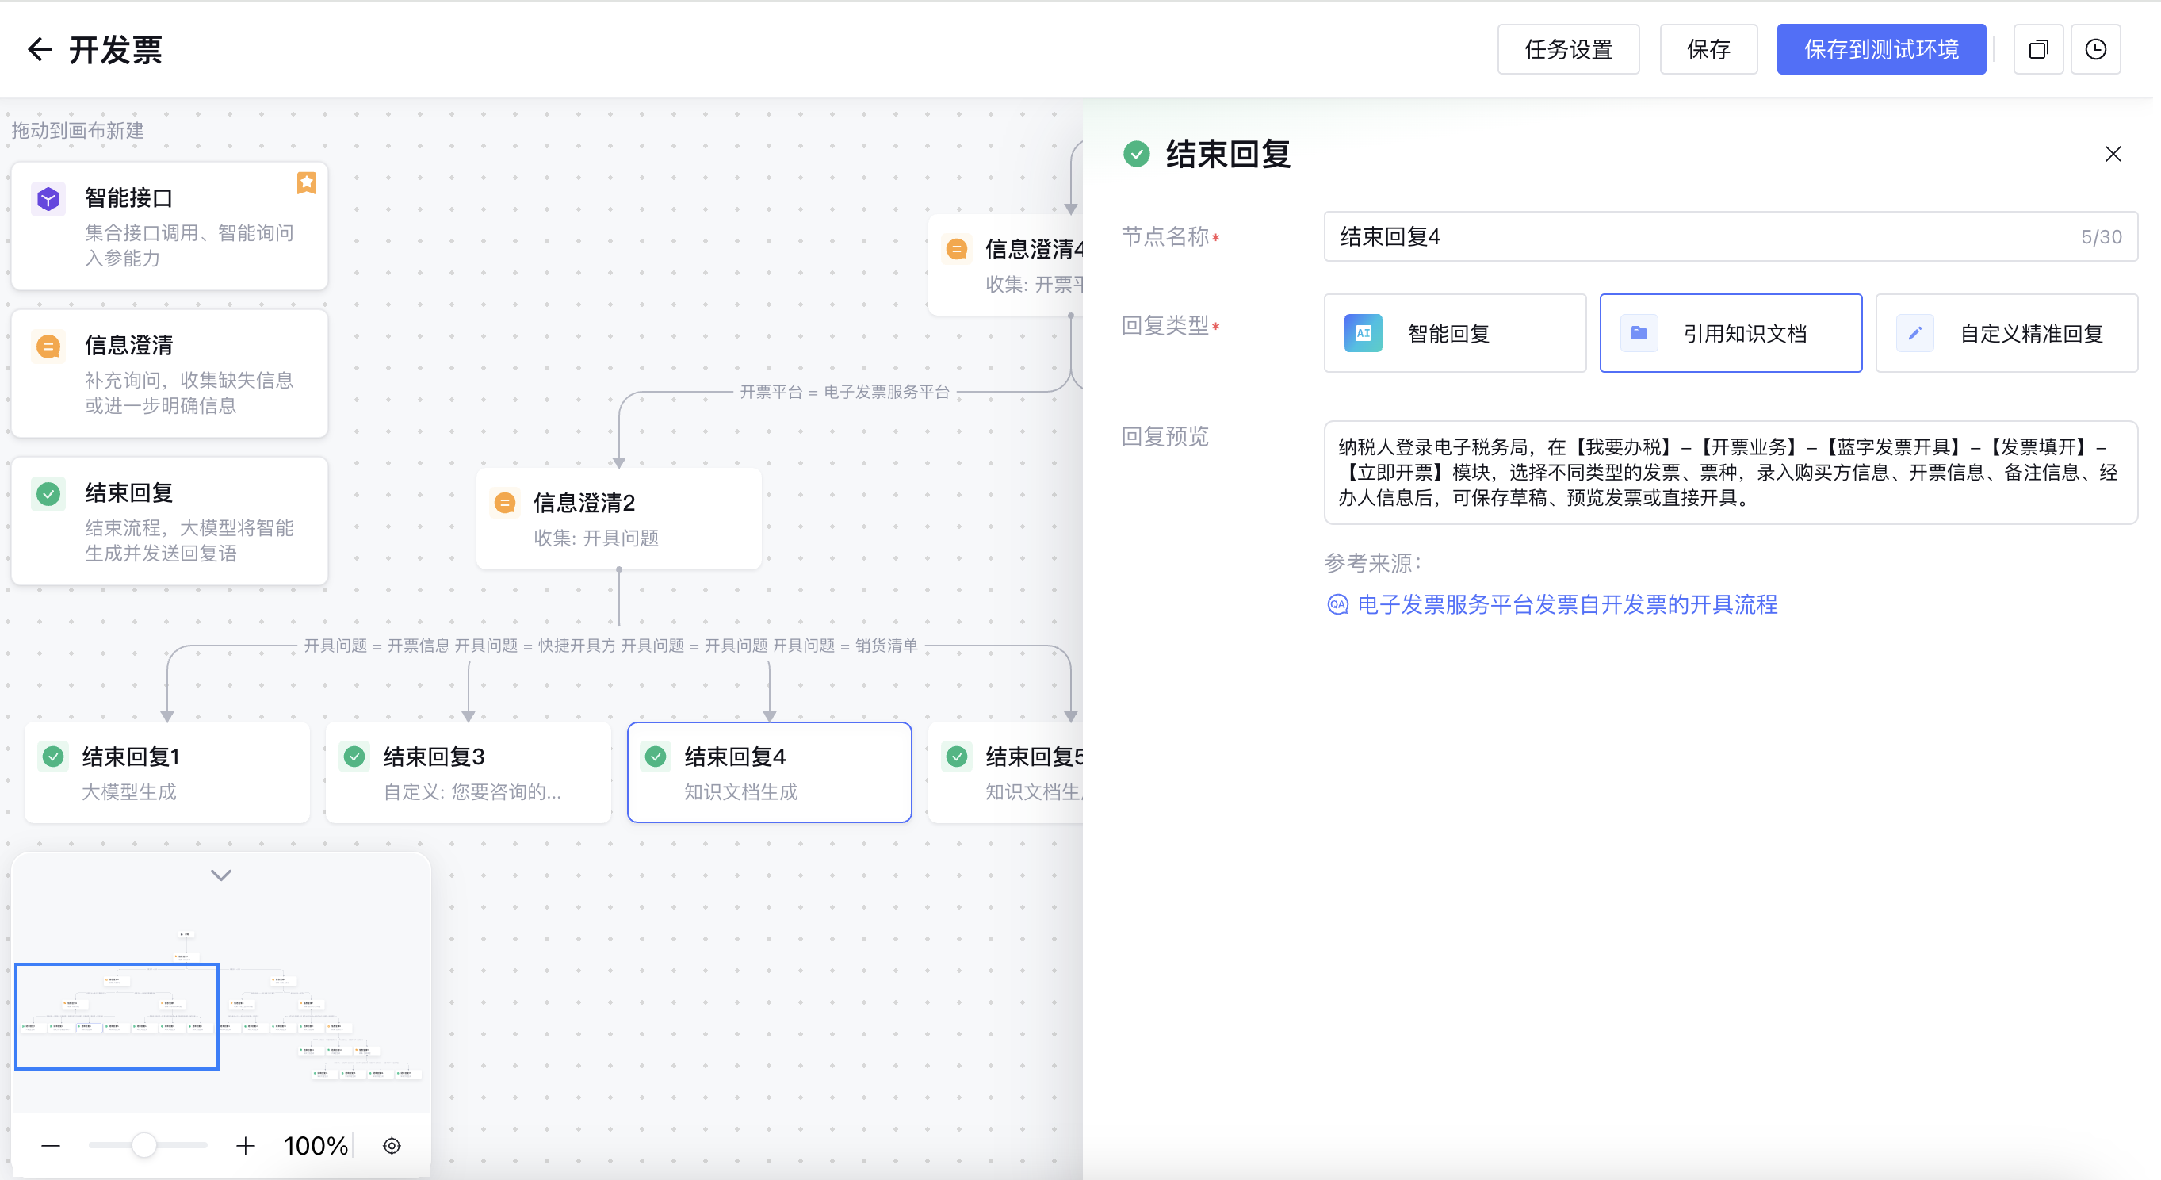This screenshot has height=1180, width=2161.
Task: Select 智能回复 reply type
Action: pyautogui.click(x=1454, y=333)
